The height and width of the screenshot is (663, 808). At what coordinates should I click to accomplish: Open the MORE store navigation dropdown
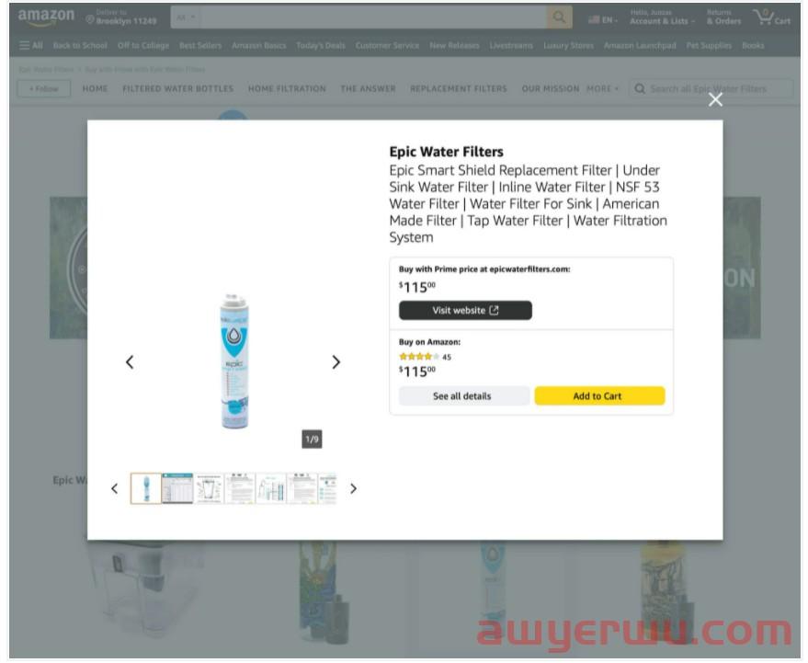pos(602,88)
